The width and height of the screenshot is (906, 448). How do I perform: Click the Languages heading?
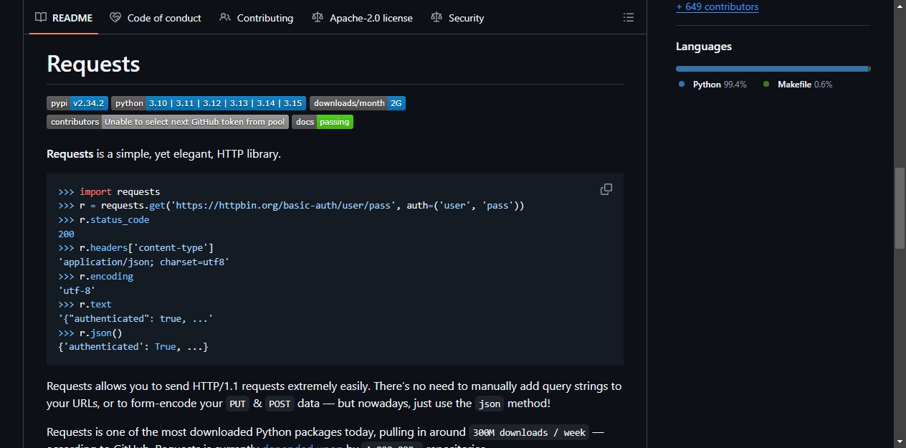[x=704, y=47]
